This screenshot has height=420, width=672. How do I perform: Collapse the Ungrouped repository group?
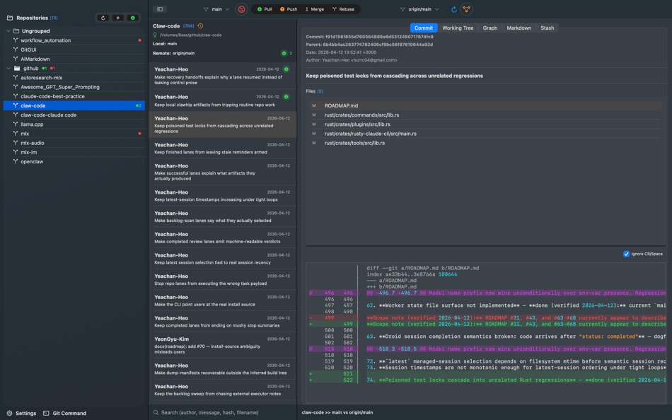tap(8, 31)
